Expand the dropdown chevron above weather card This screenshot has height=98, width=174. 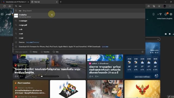click(158, 39)
